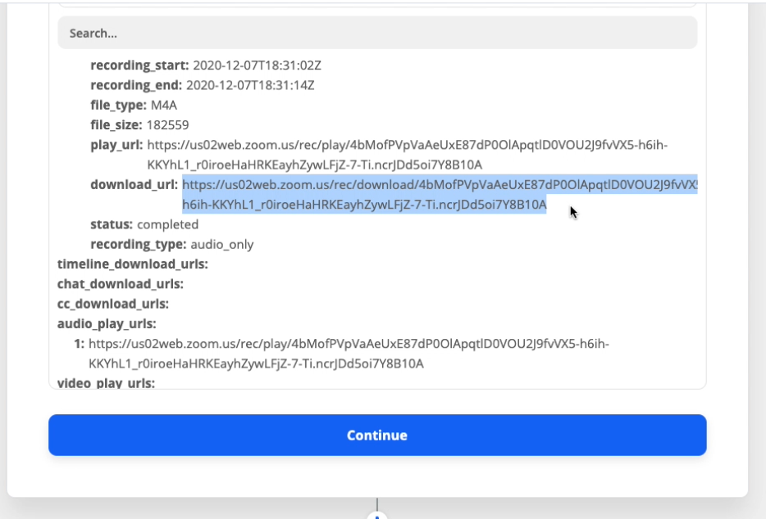The height and width of the screenshot is (519, 766).
Task: Click the video_play_urls label
Action: 106,383
